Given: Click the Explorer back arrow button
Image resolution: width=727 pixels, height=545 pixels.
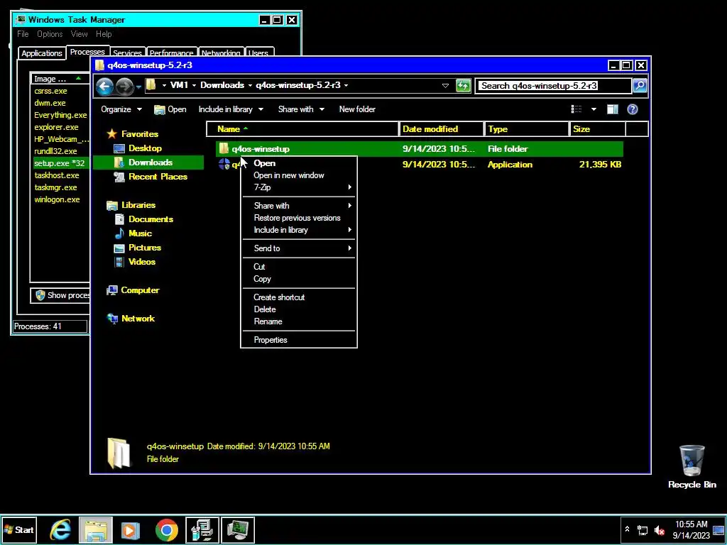Looking at the screenshot, I should click(x=105, y=86).
